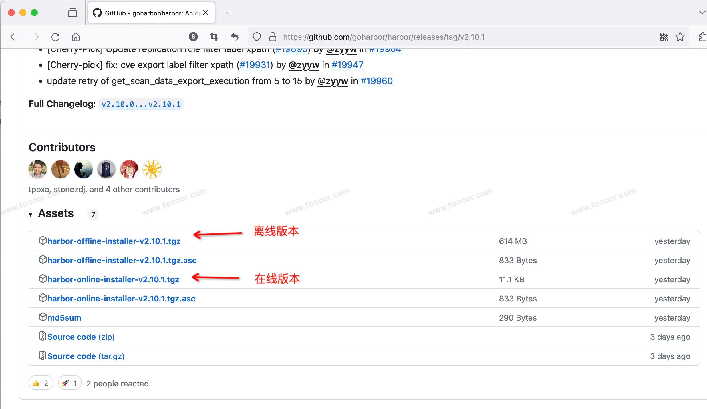Image resolution: width=707 pixels, height=409 pixels.
Task: Click the TARDIS contributor avatar
Action: (106, 169)
